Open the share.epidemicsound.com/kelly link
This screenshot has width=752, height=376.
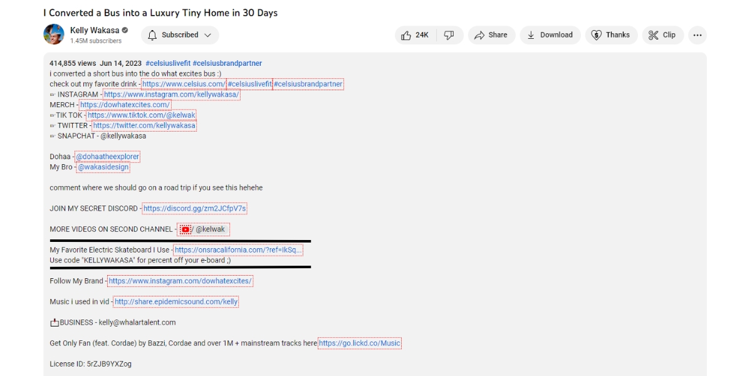(176, 302)
